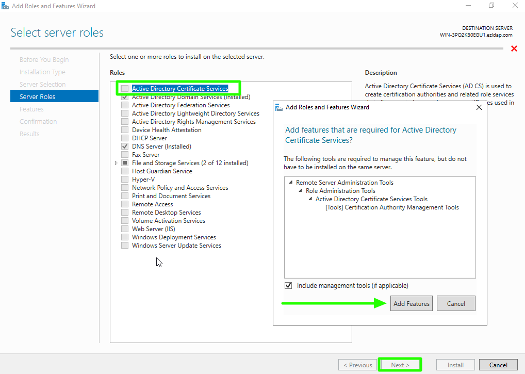Click the red X error icon

tap(514, 48)
